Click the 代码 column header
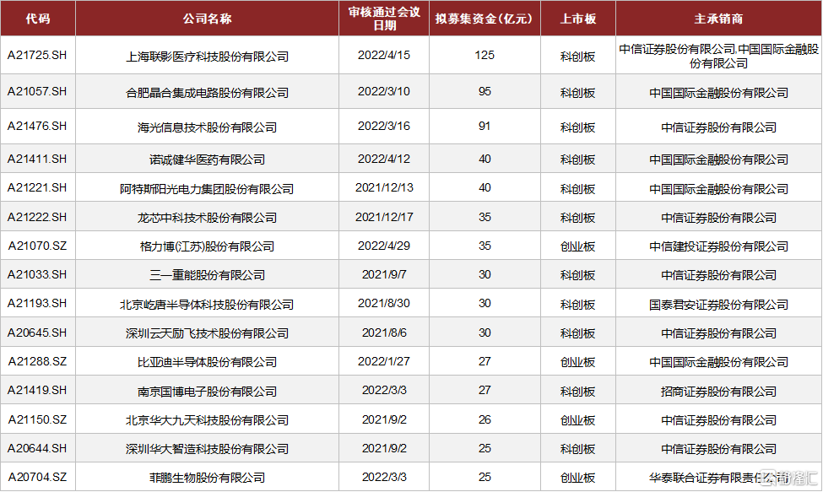This screenshot has height=492, width=823. 38,19
